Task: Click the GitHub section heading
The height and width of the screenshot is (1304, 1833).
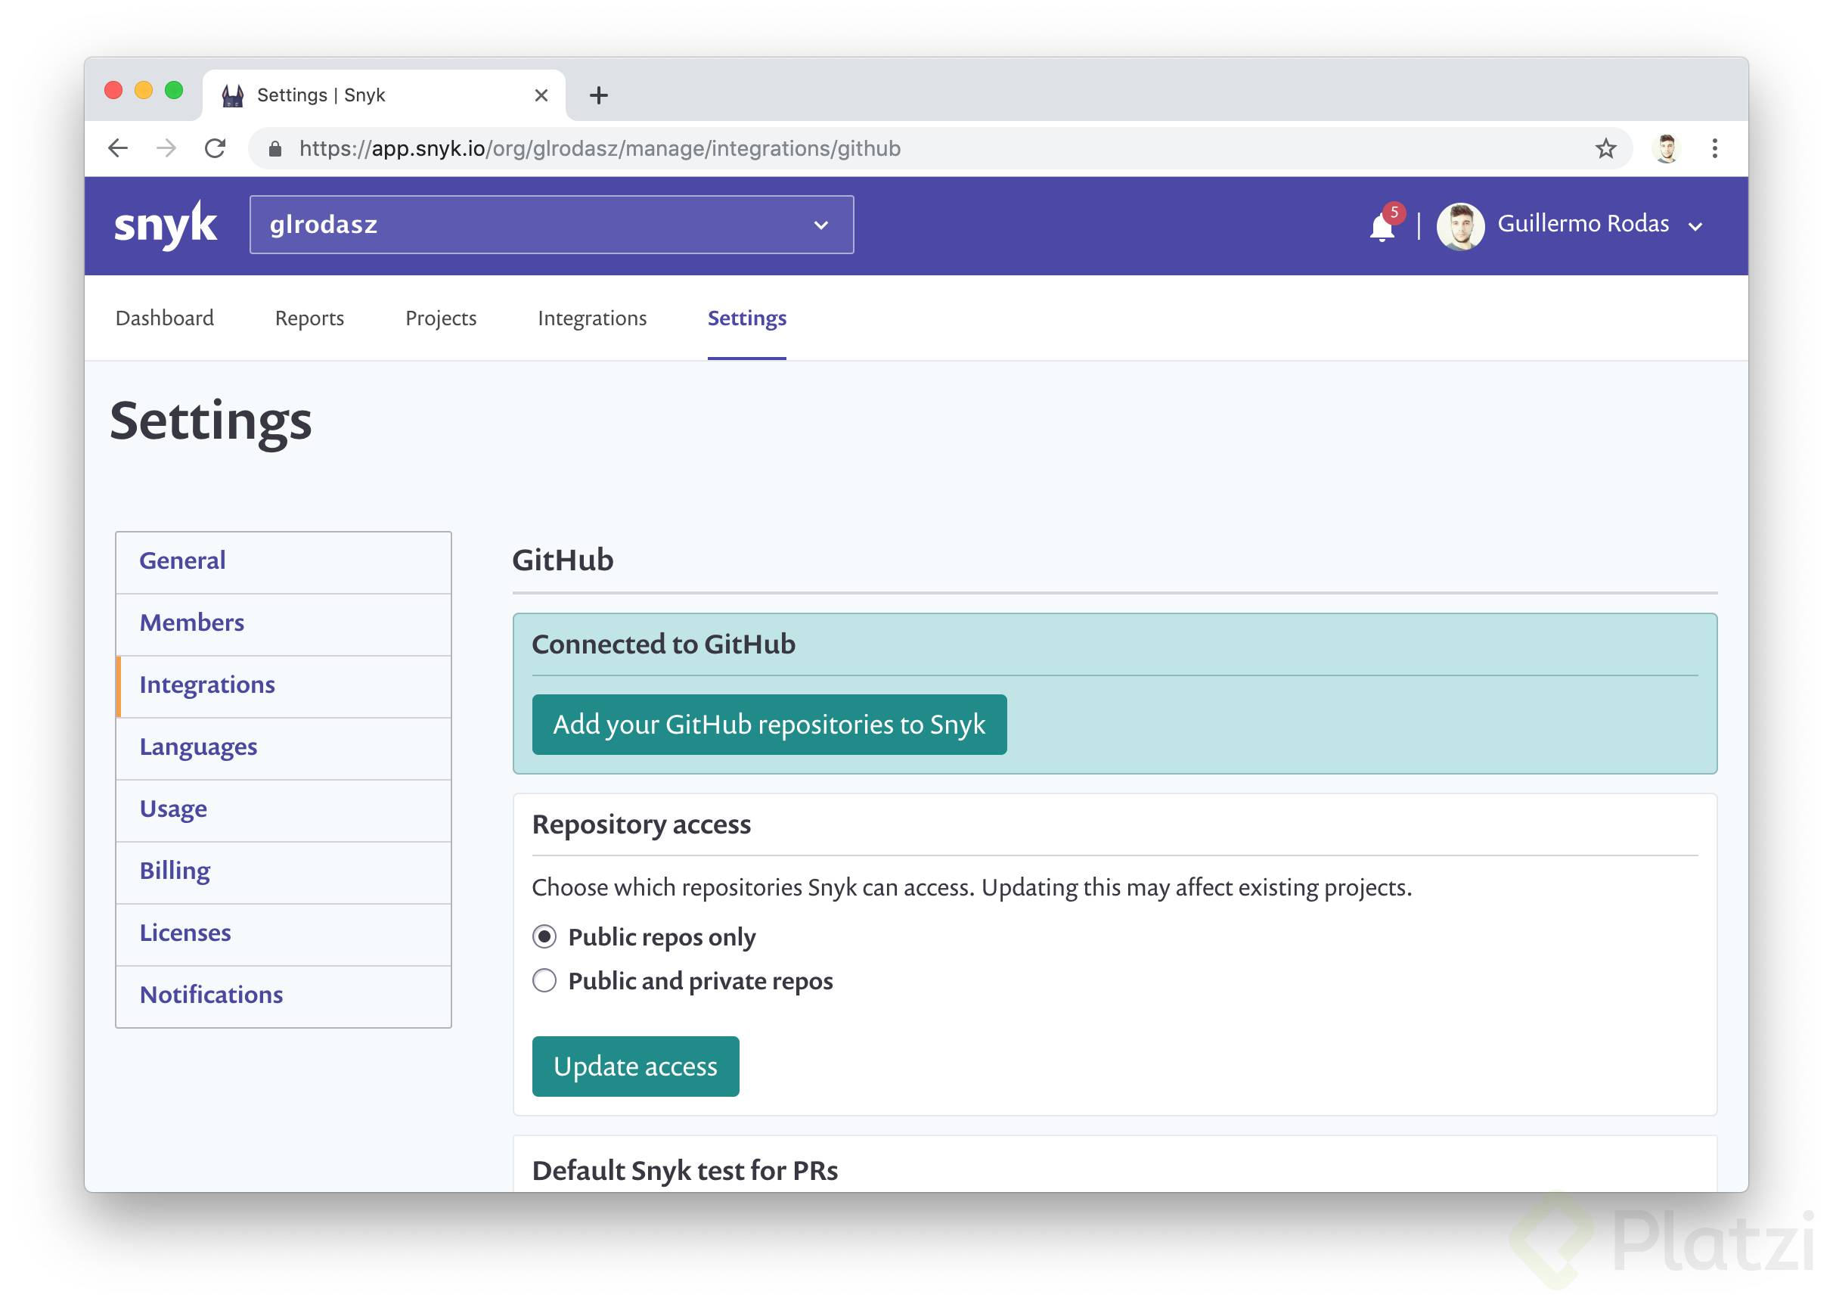Action: [563, 560]
